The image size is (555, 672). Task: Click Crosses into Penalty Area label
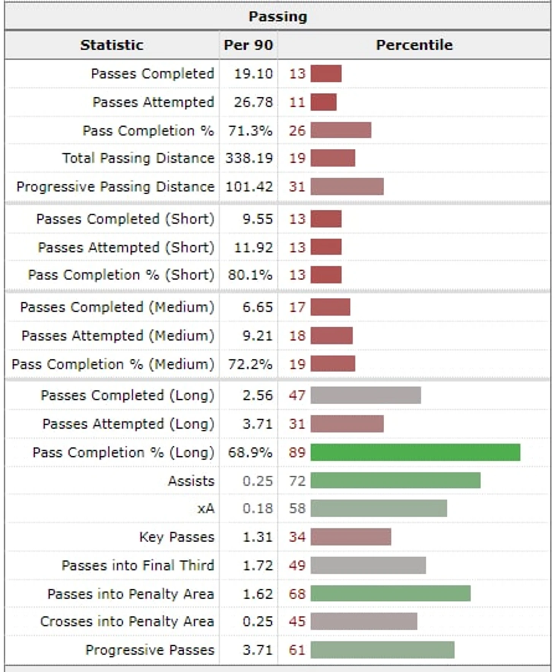click(x=127, y=621)
